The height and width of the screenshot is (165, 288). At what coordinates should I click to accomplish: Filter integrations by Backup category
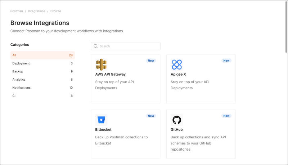(42, 71)
